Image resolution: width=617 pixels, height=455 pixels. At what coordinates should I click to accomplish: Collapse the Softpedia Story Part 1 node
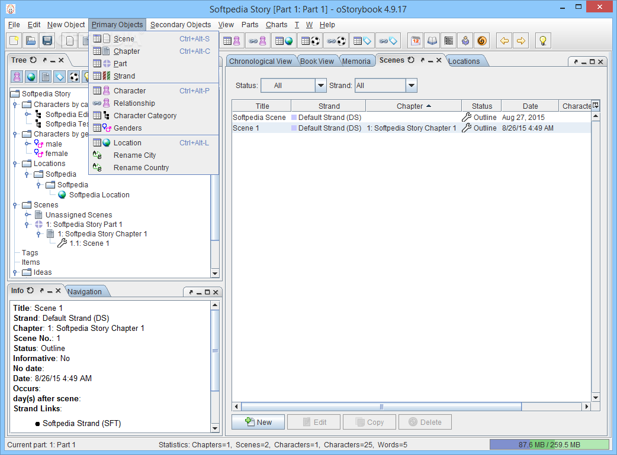[x=27, y=224]
